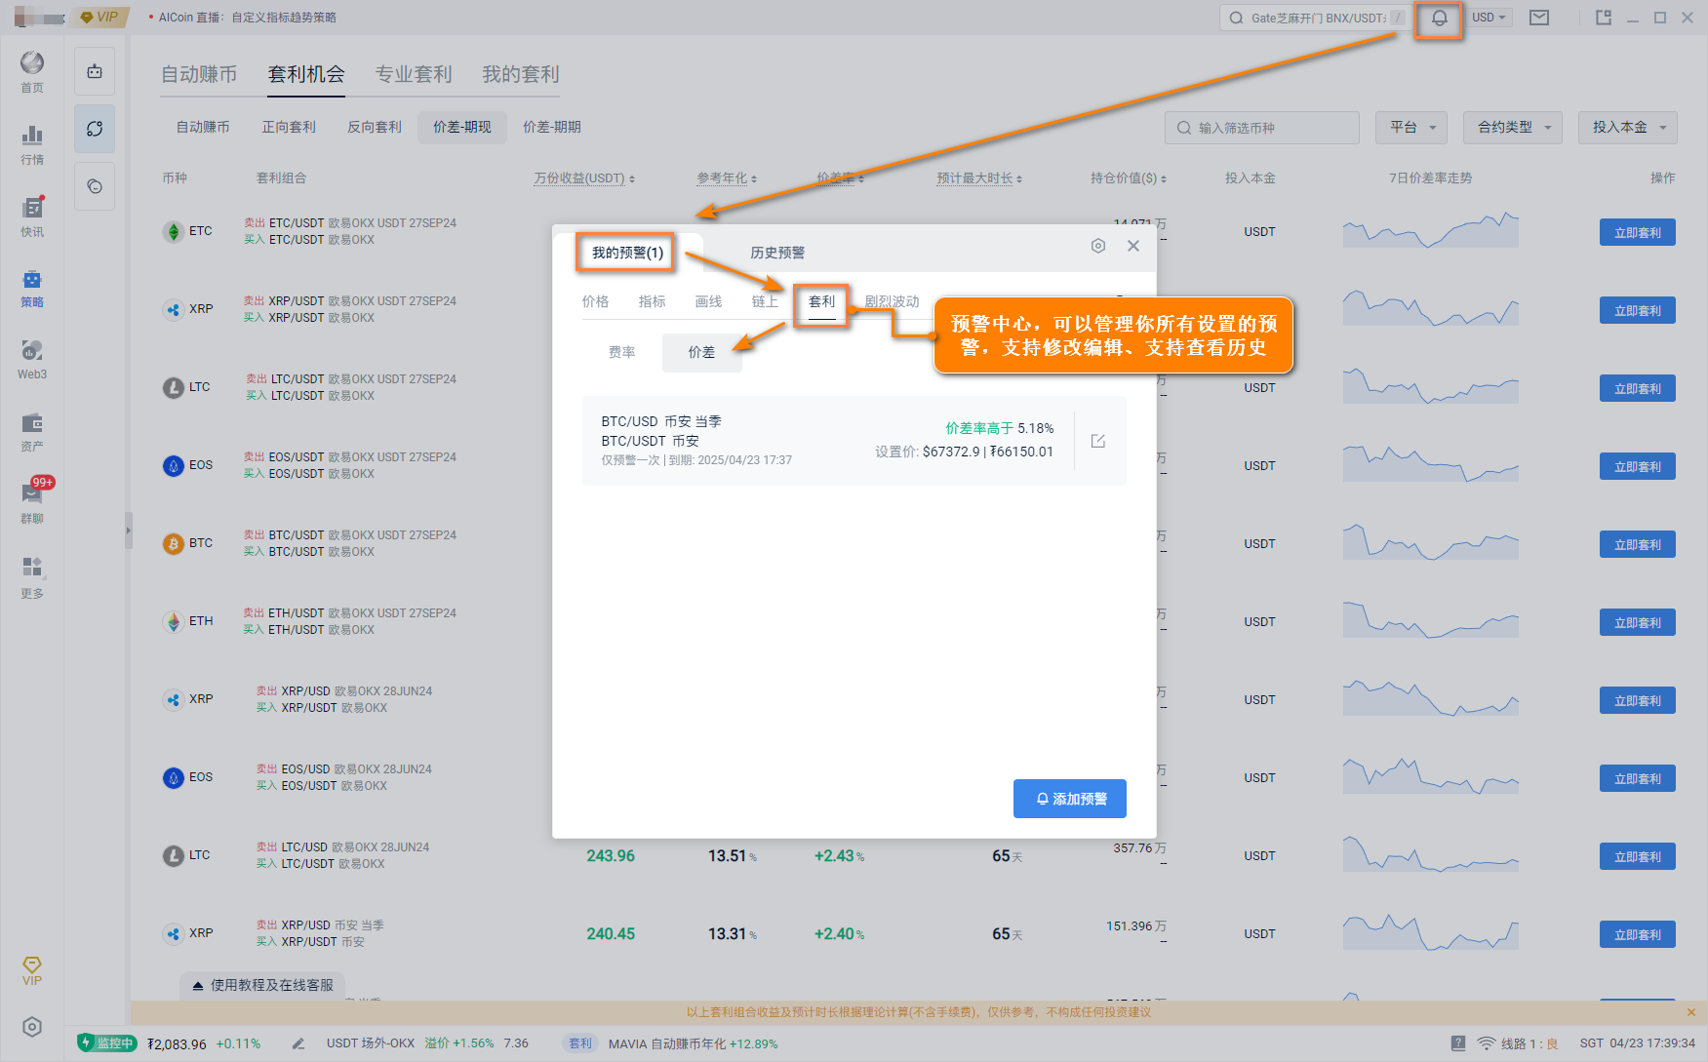The image size is (1708, 1062).
Task: Click the ETC coin icon
Action: tap(174, 231)
